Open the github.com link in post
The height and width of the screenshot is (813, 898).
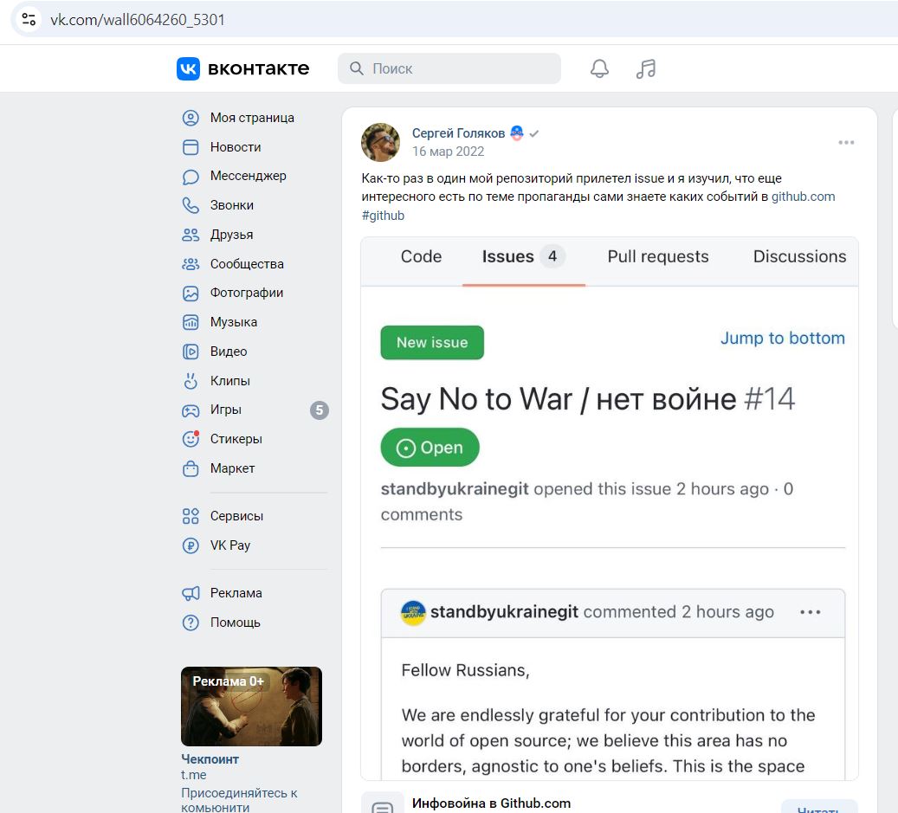[803, 197]
